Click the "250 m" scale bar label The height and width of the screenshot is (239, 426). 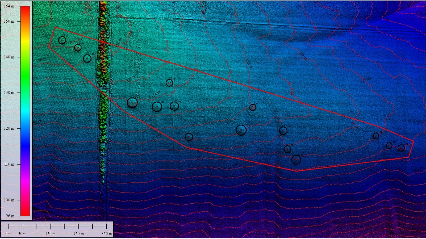(79, 234)
